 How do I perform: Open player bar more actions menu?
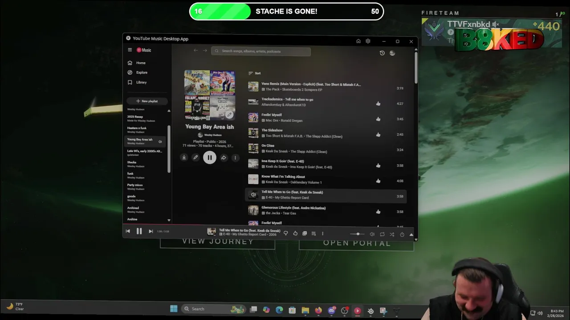tap(322, 233)
